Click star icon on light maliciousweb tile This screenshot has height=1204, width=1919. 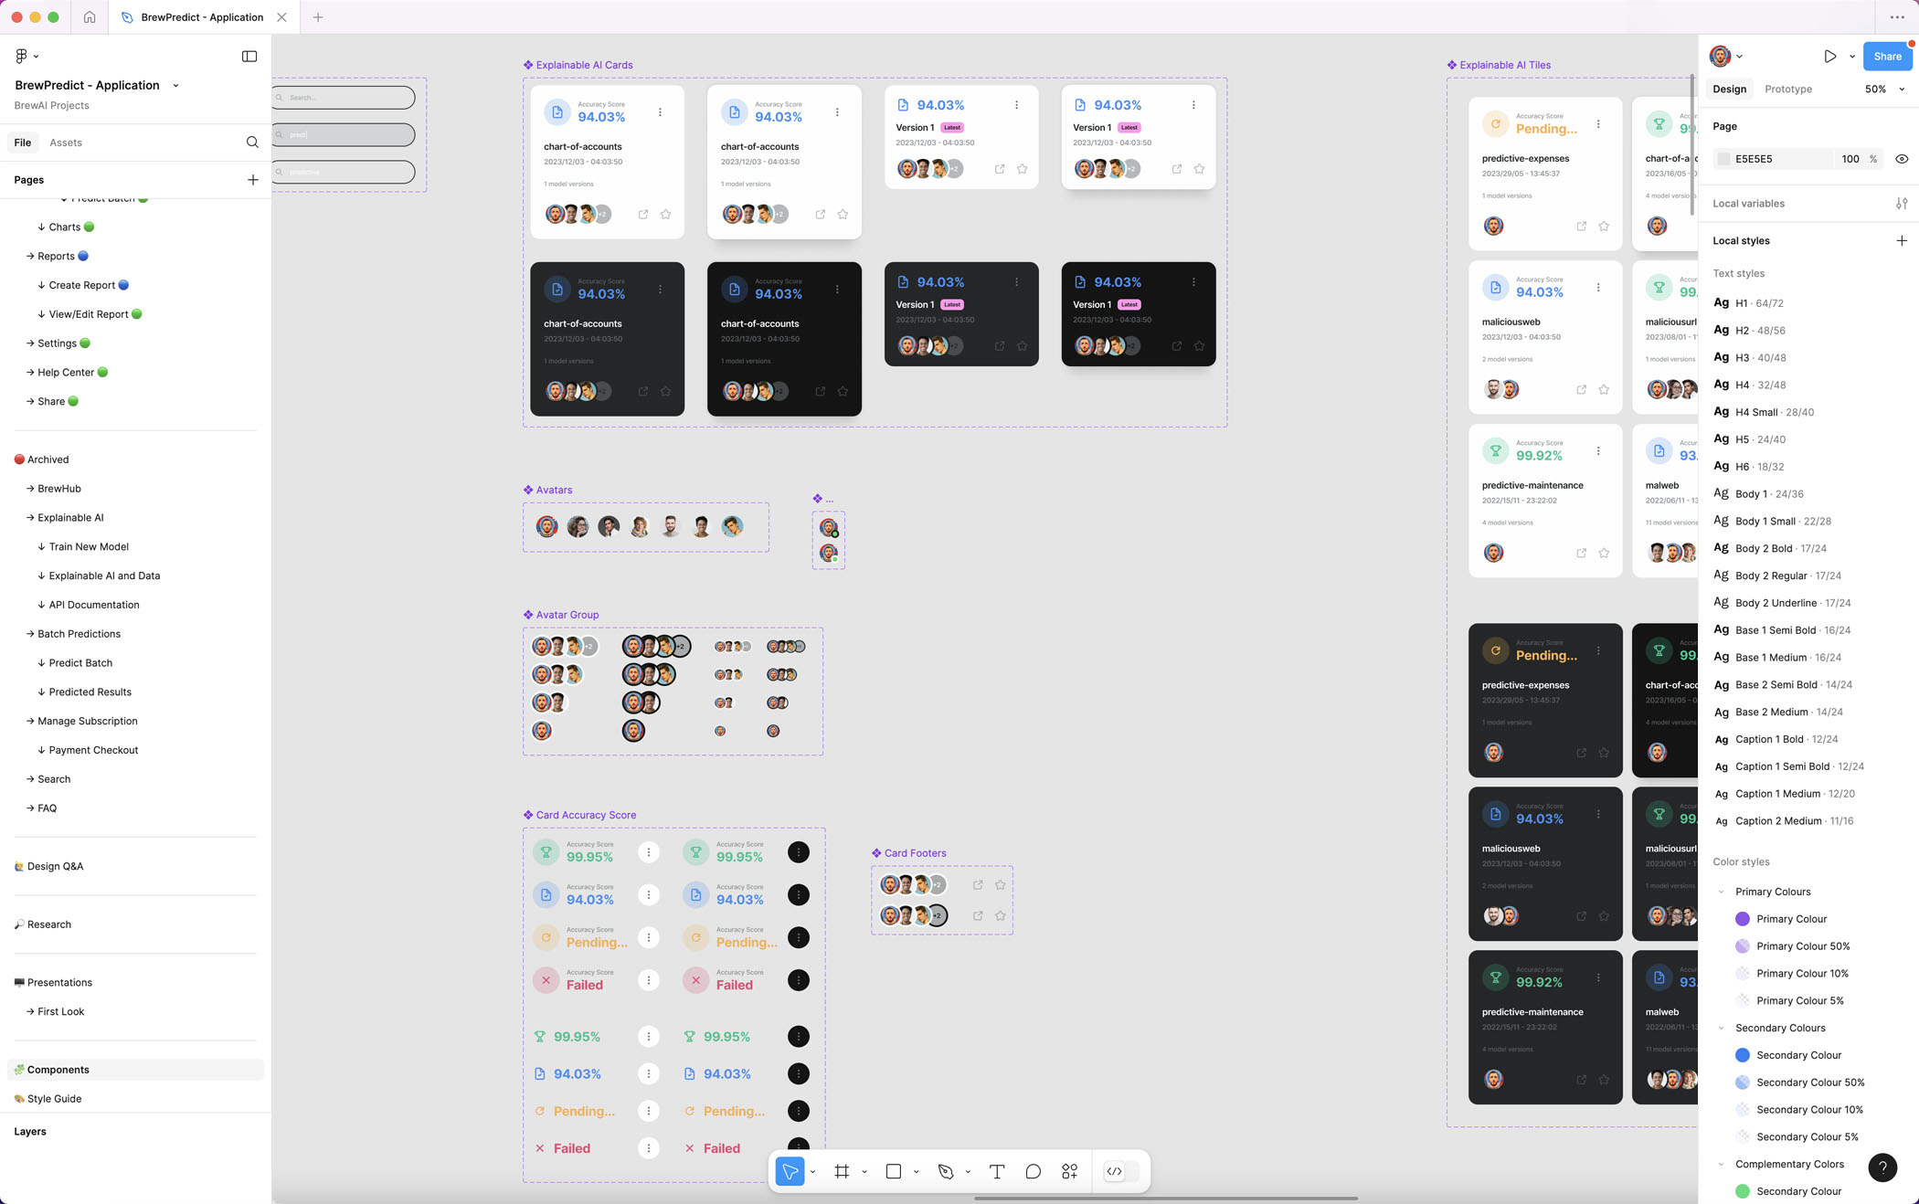tap(1604, 390)
